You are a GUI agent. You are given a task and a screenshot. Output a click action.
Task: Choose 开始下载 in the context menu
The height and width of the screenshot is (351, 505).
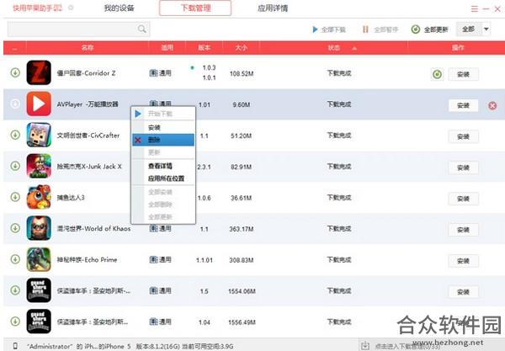click(x=163, y=114)
